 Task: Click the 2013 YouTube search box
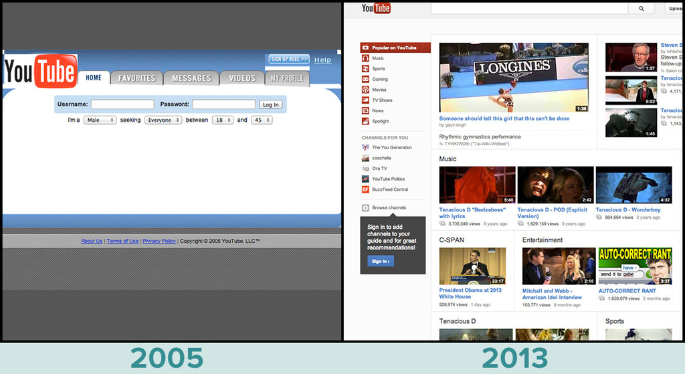(x=530, y=8)
